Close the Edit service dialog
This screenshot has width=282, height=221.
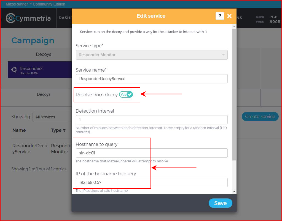click(x=229, y=16)
